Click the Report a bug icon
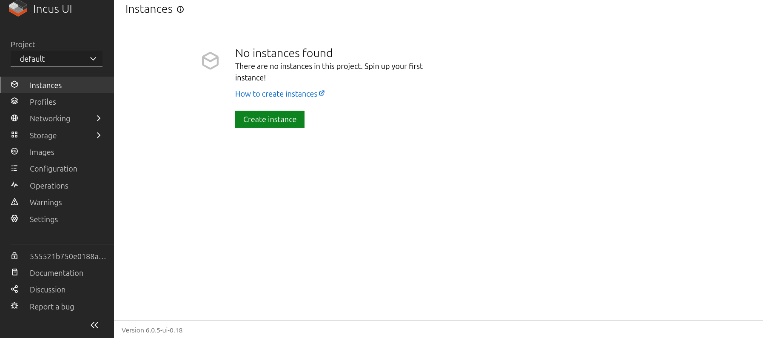This screenshot has width=763, height=338. tap(14, 306)
